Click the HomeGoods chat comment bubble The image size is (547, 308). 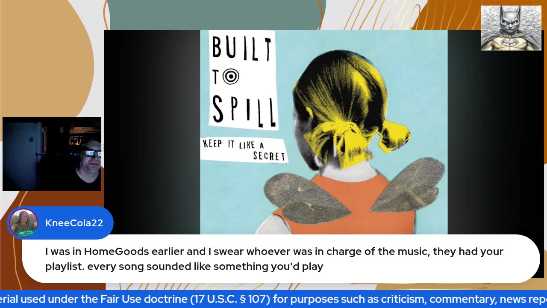coord(281,259)
